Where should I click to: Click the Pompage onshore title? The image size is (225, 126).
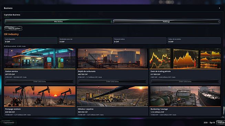click(x=13, y=109)
